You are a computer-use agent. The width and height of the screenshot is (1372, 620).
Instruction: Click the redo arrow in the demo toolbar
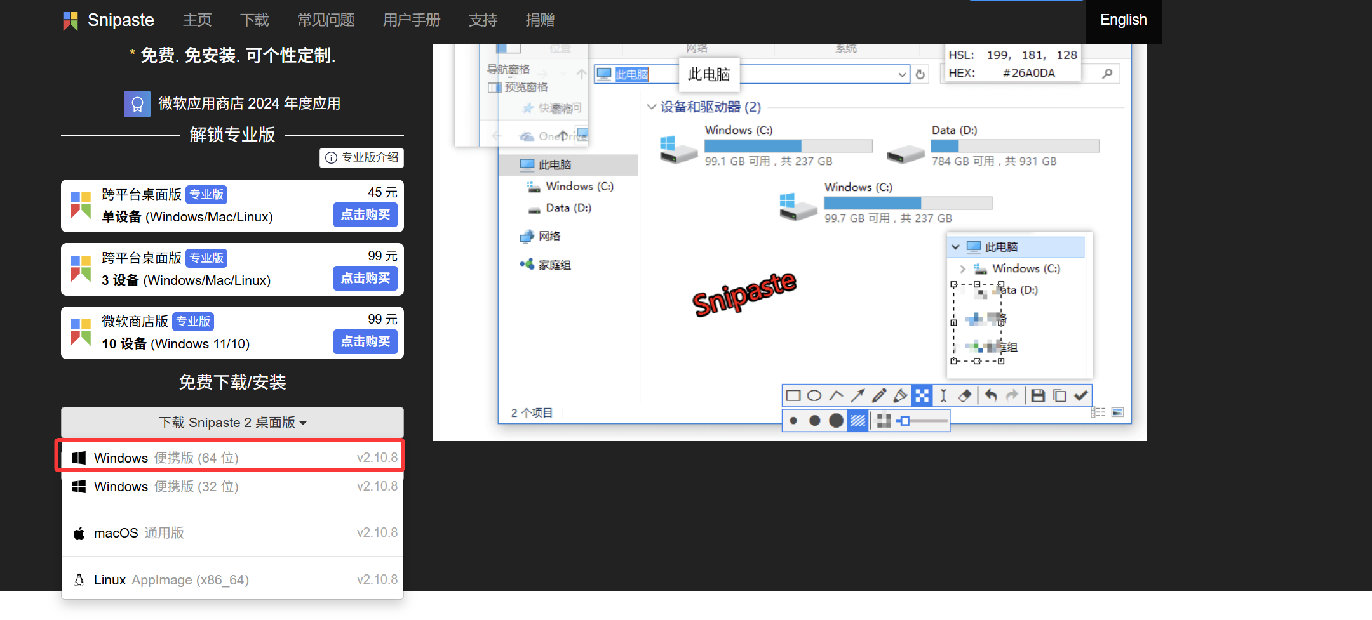1012,396
